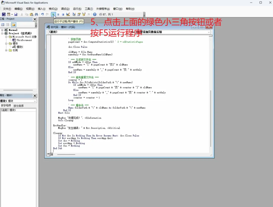Select ThisDocument in the project tree
273x207 pixels.
pos(24,40)
